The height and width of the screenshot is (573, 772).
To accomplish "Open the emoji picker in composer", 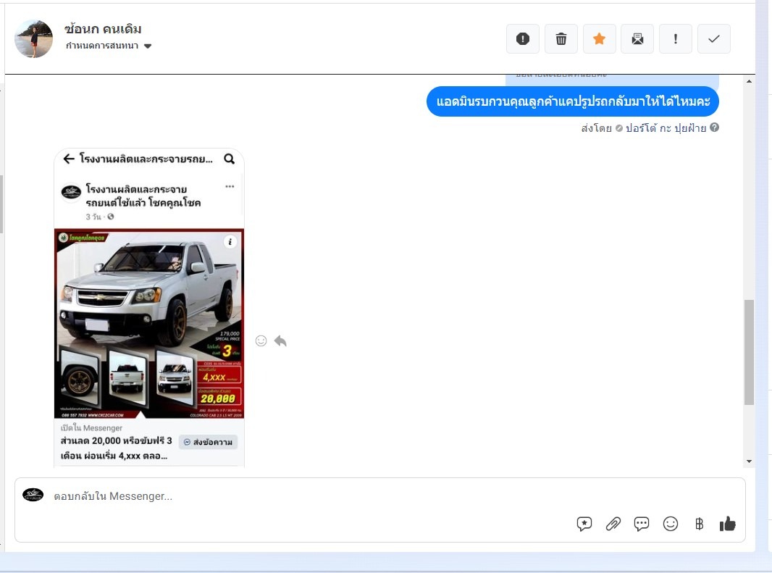I will pos(671,524).
